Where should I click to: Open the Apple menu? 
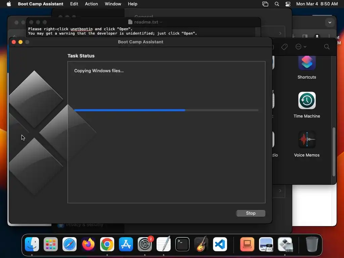(x=9, y=4)
